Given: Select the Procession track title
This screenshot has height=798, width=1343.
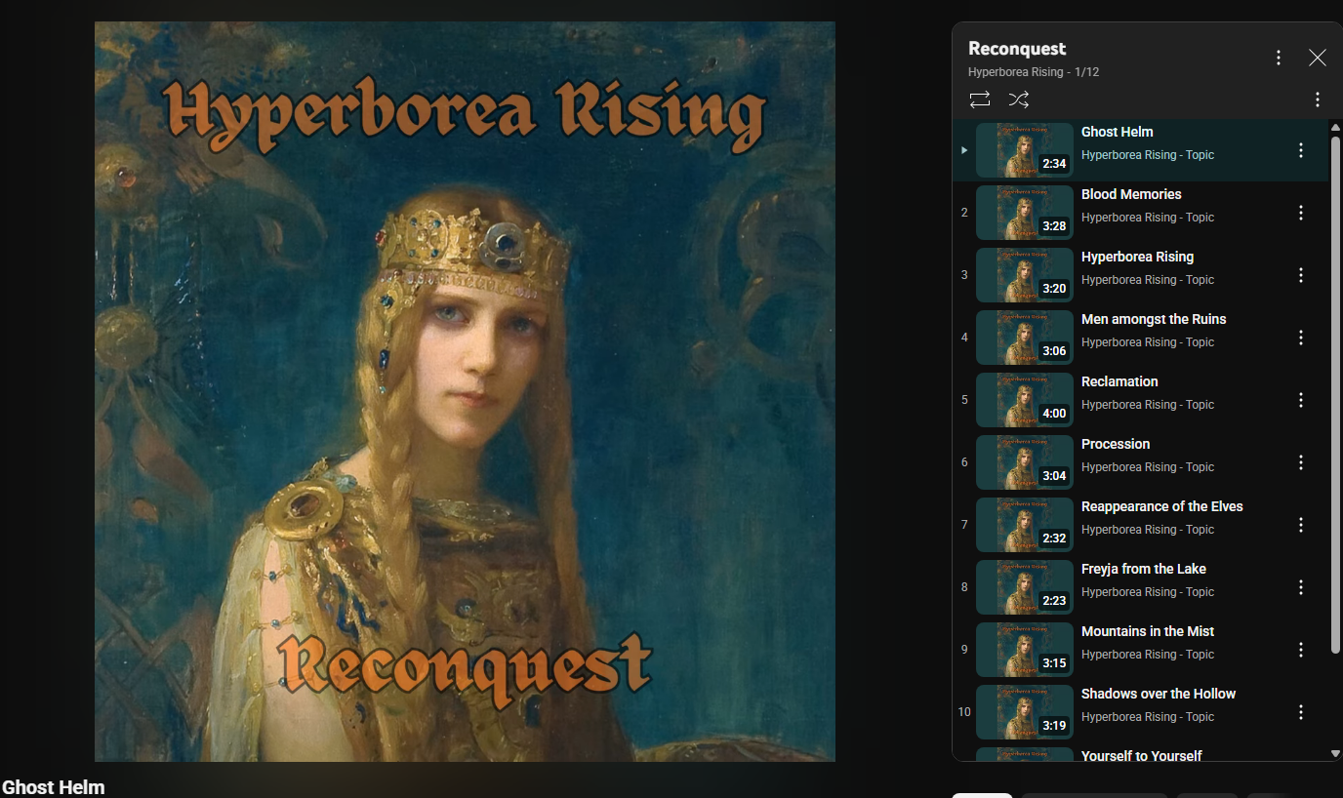Looking at the screenshot, I should (x=1116, y=444).
